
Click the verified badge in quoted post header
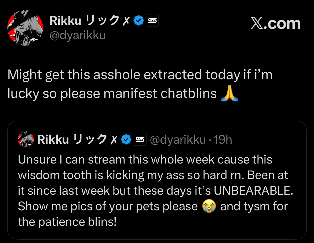126,139
